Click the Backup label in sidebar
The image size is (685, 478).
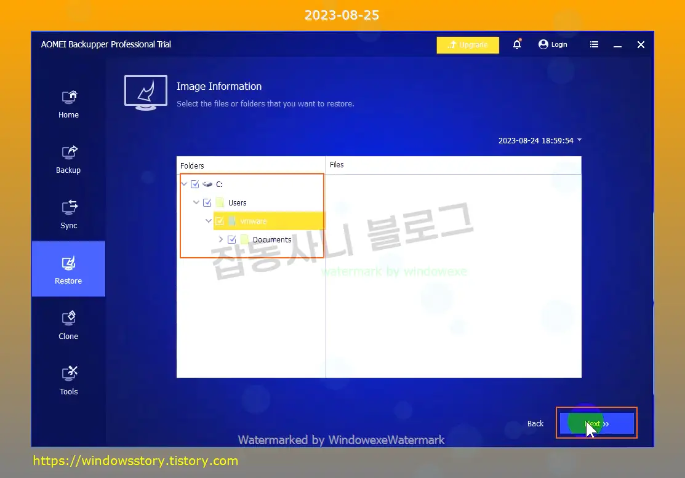point(68,170)
